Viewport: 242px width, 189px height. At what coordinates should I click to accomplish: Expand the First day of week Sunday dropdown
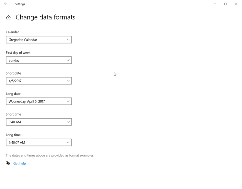(x=39, y=60)
